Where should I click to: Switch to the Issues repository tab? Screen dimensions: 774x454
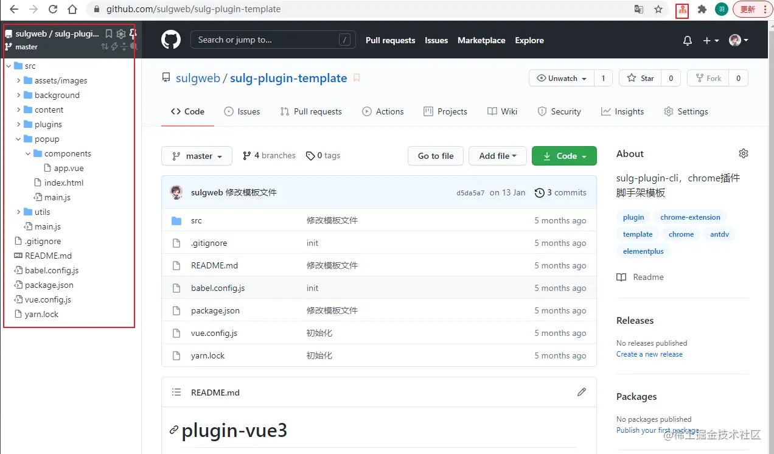click(242, 111)
